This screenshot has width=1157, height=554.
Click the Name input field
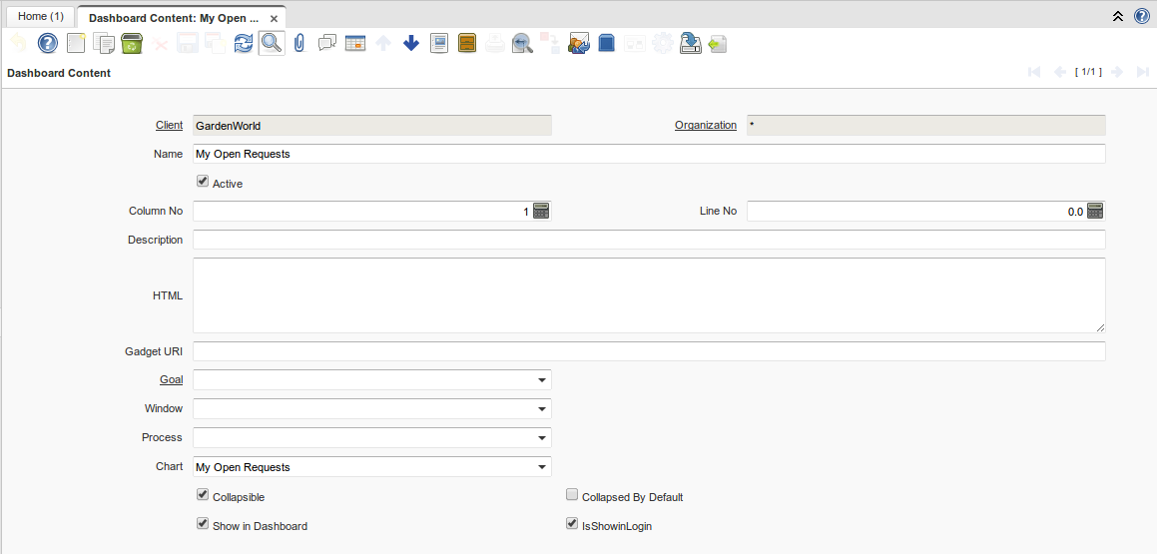click(649, 154)
